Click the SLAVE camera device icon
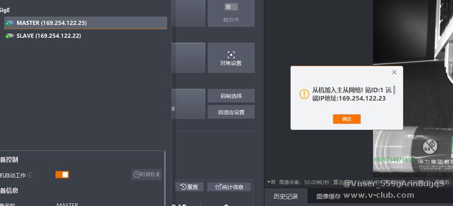 (10, 36)
